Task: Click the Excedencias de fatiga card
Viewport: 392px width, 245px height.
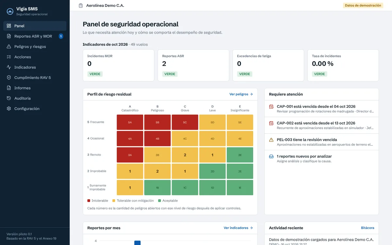Action: pyautogui.click(x=268, y=65)
